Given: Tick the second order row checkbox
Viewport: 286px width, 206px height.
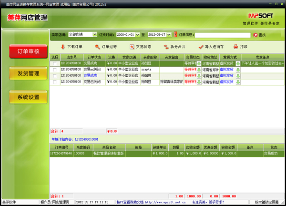Looking at the screenshot, I should [55, 70].
